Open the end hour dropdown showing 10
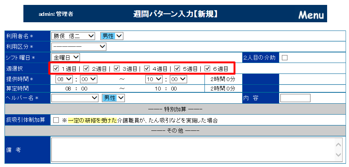This screenshot has height=167, width=349. coord(154,79)
